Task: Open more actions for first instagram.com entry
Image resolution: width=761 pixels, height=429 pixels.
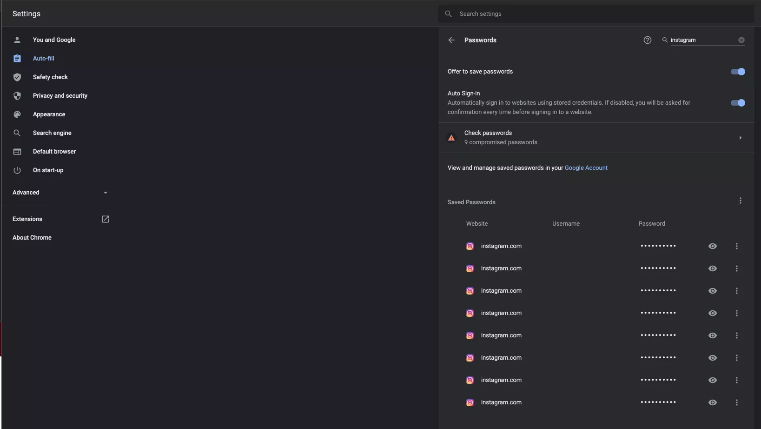Action: coord(737,246)
